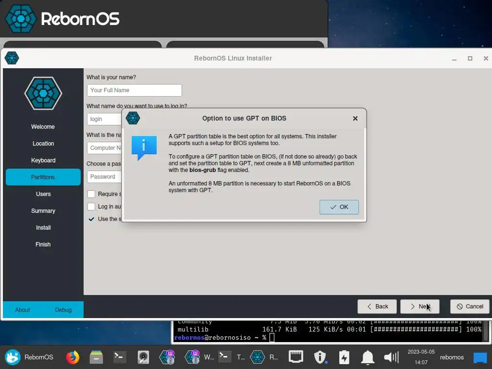Click the multilib line in the terminal
This screenshot has height=369, width=492.
tap(329, 329)
